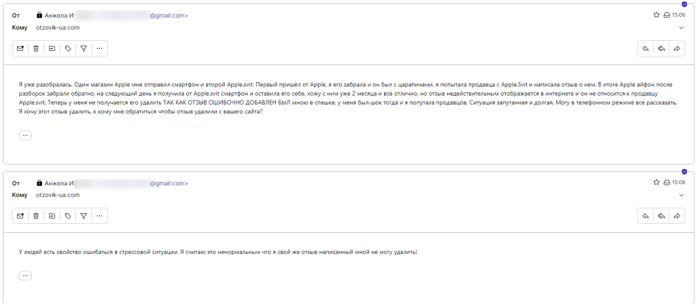This screenshot has height=304, width=696.
Task: Expand recipient details of the 15:08 email
Action: coord(681,195)
